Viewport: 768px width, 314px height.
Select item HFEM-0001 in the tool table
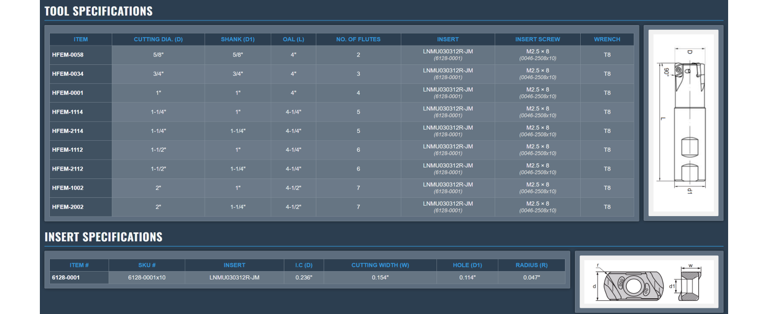point(68,93)
